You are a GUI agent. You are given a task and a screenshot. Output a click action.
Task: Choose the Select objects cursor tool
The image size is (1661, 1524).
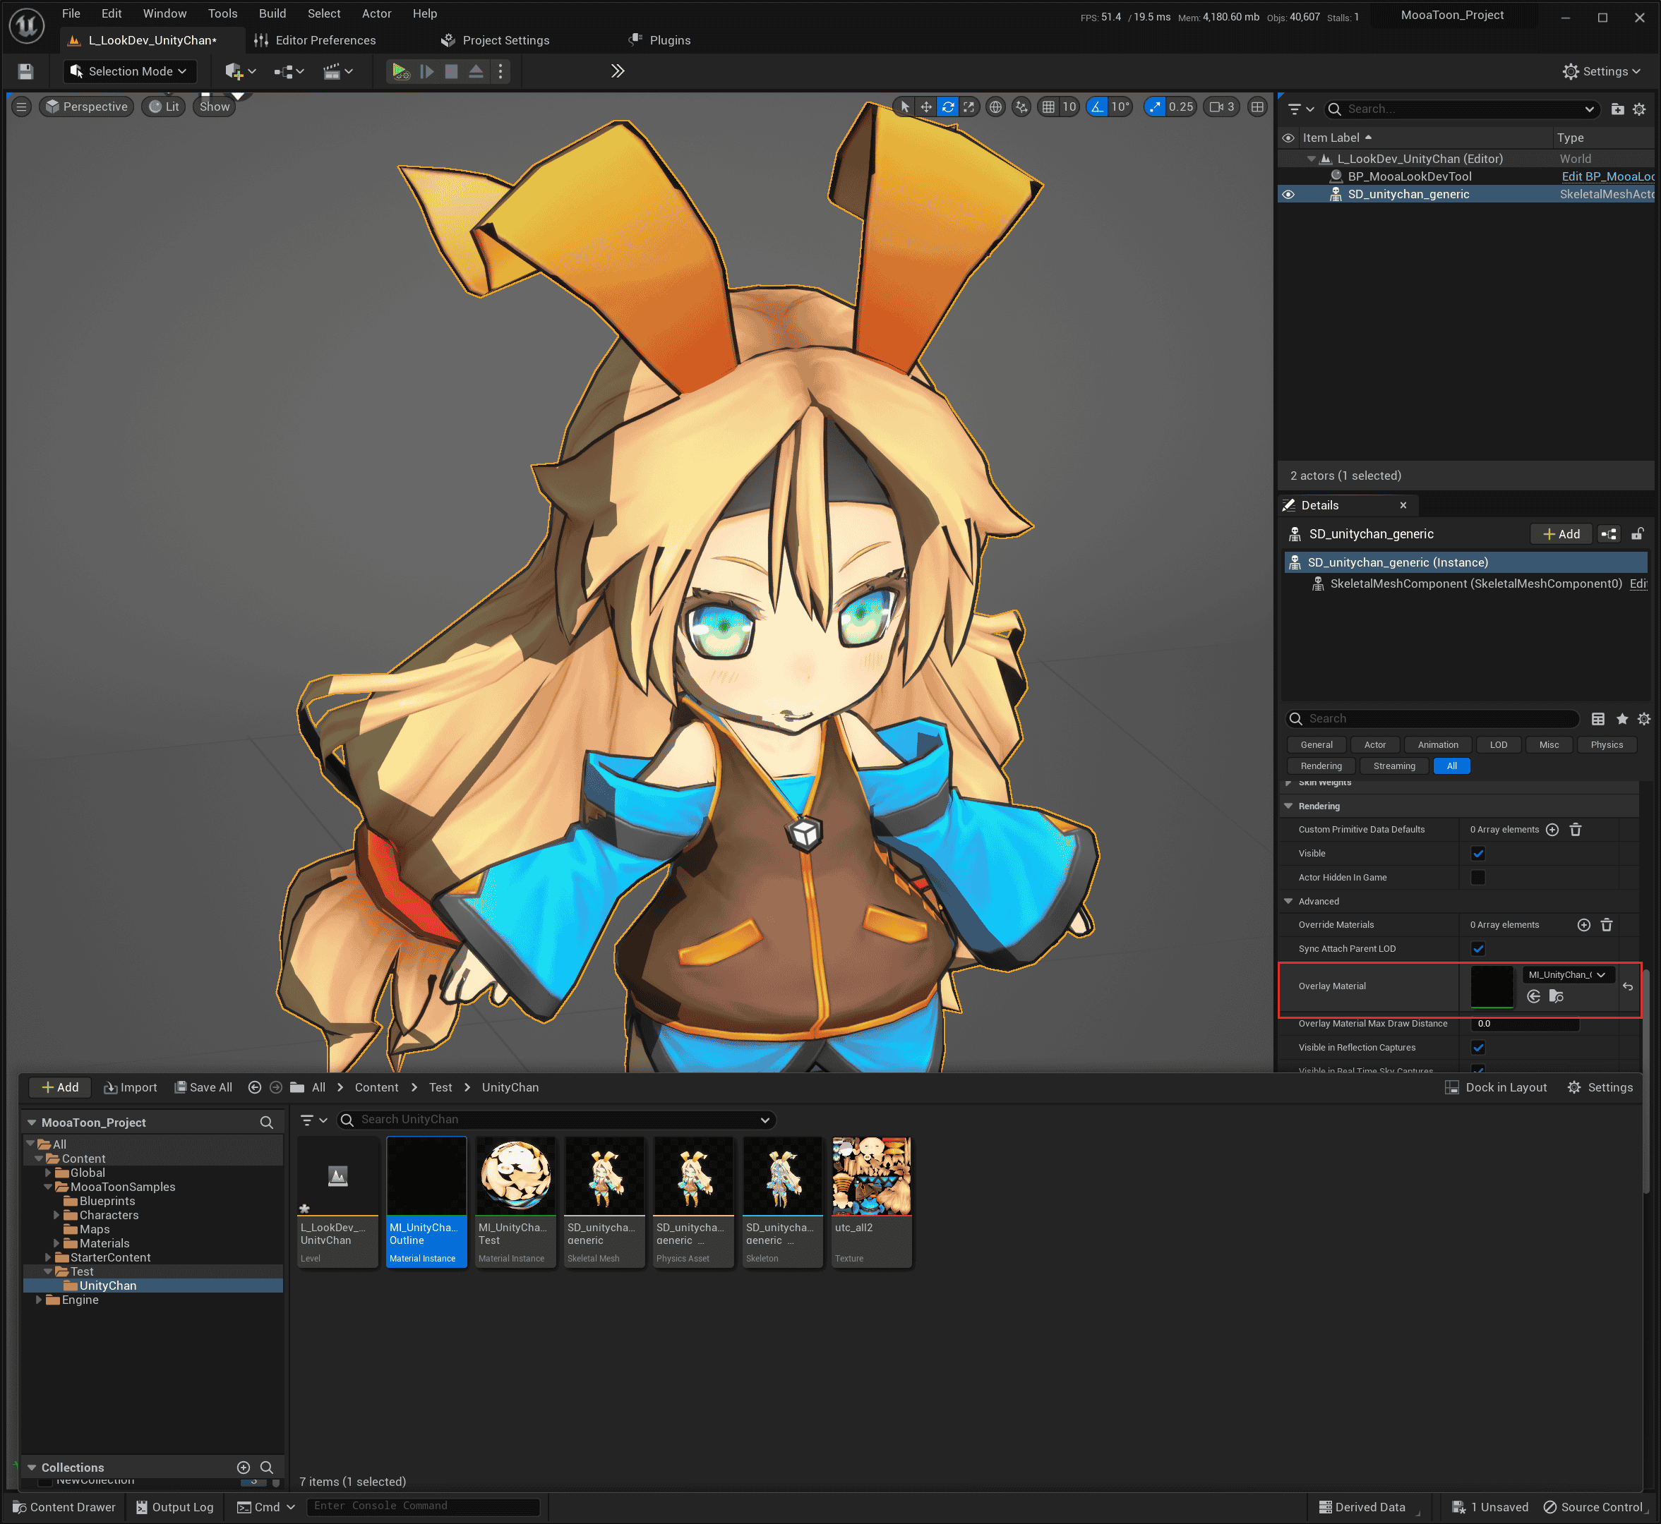[x=904, y=107]
